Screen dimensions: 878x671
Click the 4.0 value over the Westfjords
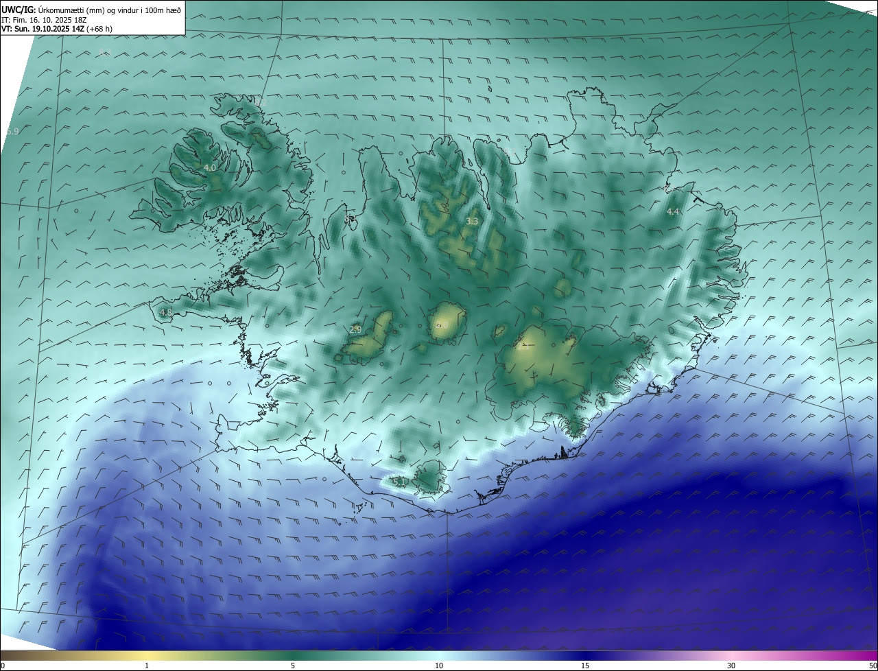210,167
